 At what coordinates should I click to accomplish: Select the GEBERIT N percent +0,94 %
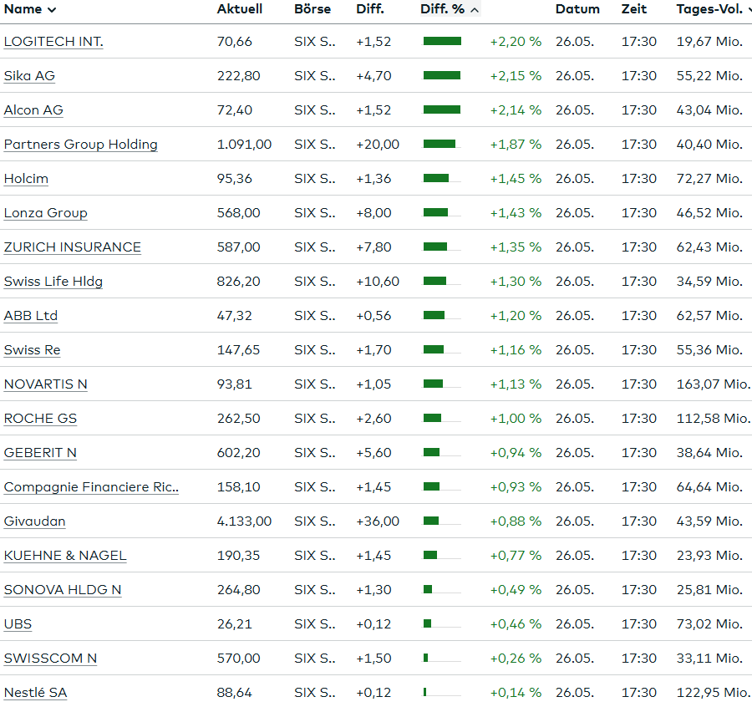point(516,453)
